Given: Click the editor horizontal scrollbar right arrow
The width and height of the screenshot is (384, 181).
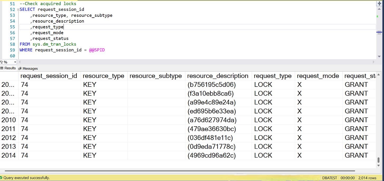Looking at the screenshot, I should 374,62.
